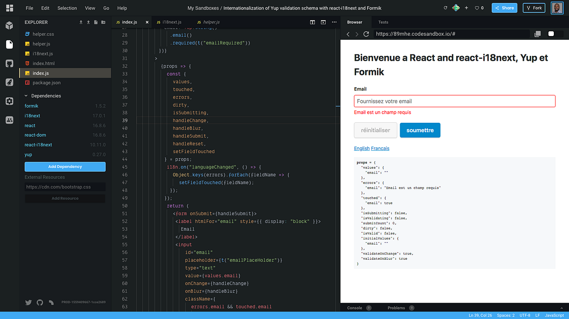Create a new file using the Explorer toolbar
Viewport: 569px width, 319px height.
(96, 22)
